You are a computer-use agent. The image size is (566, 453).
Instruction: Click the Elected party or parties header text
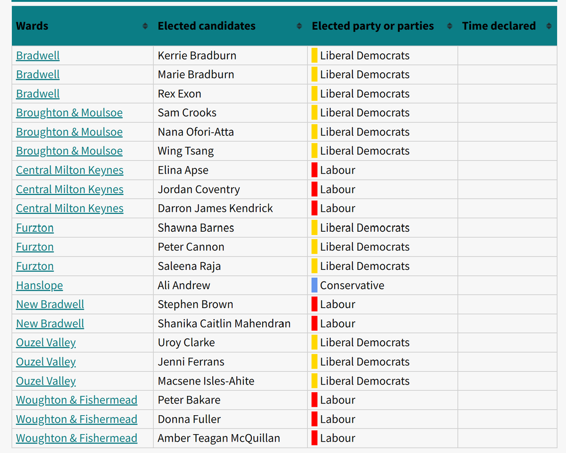coord(373,26)
